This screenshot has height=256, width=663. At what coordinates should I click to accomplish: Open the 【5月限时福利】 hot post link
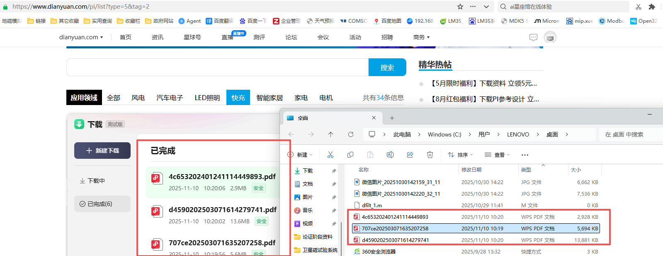pyautogui.click(x=483, y=84)
